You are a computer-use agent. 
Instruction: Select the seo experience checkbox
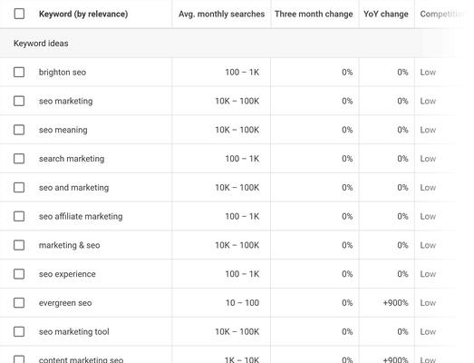(19, 274)
